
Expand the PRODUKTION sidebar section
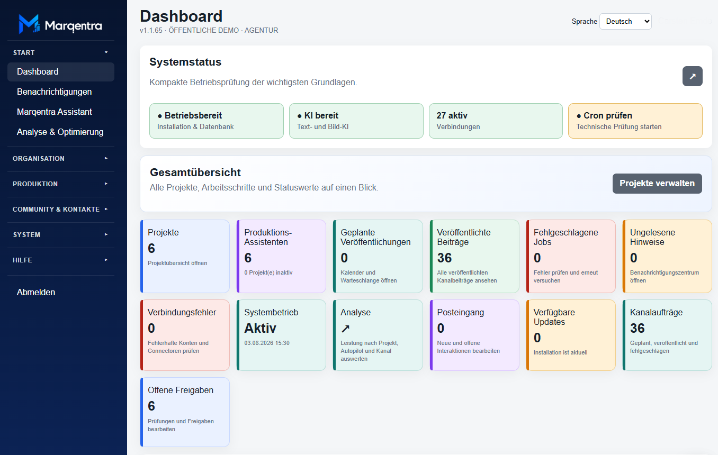coord(61,184)
